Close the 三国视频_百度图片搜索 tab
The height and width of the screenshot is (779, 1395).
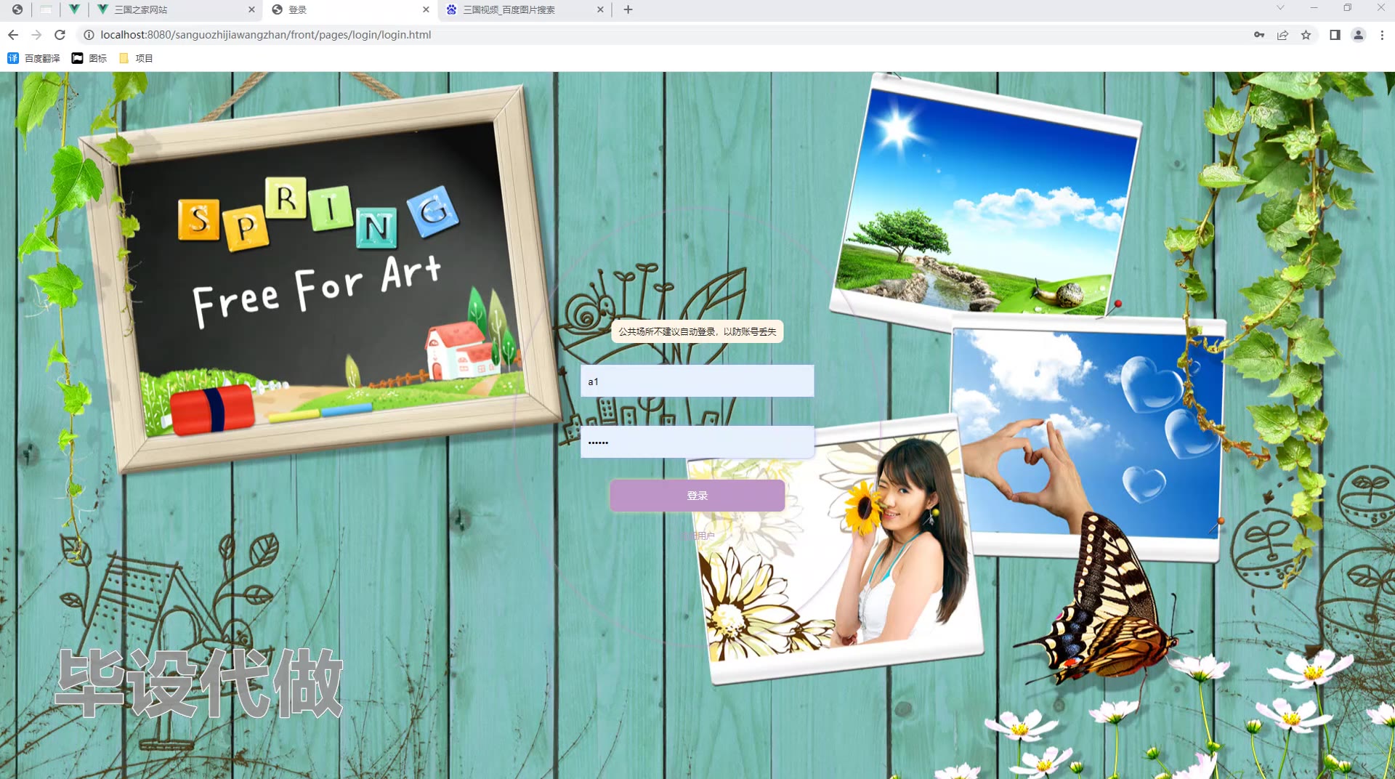tap(600, 9)
